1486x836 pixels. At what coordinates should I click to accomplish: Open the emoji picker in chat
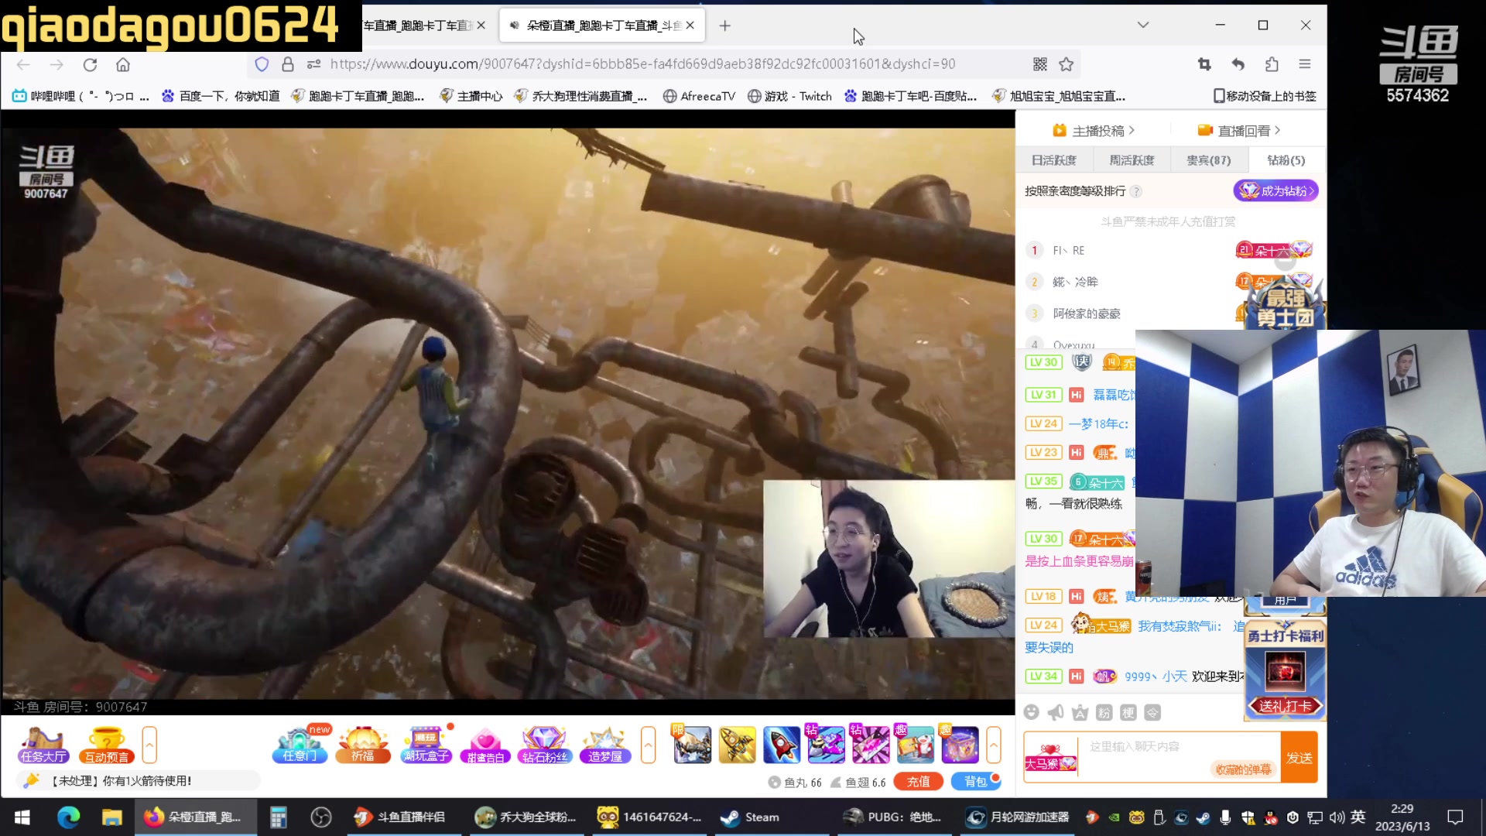point(1031,712)
